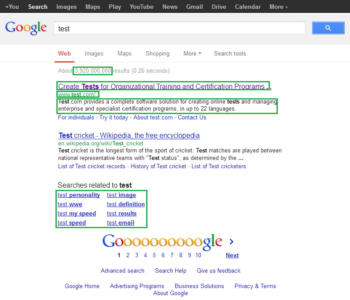Open Advanced search

[x=122, y=271]
